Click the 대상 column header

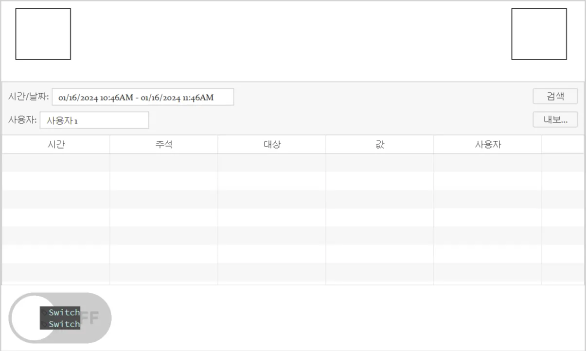(272, 145)
